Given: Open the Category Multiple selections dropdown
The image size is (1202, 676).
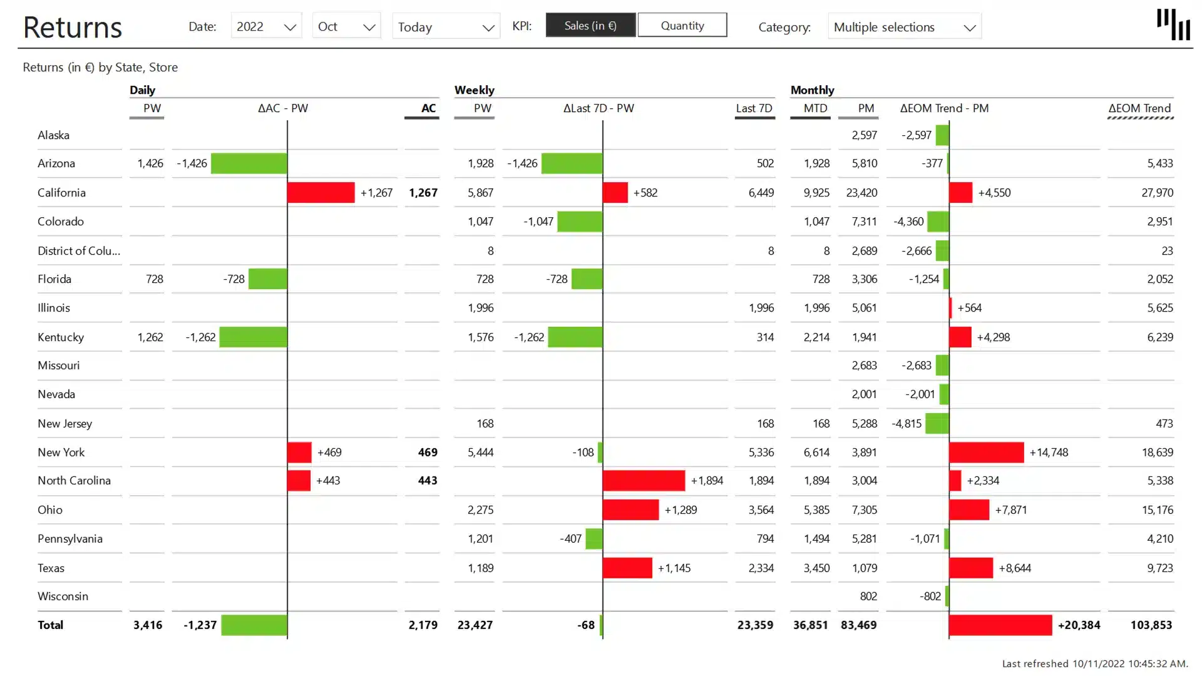Looking at the screenshot, I should [x=904, y=26].
